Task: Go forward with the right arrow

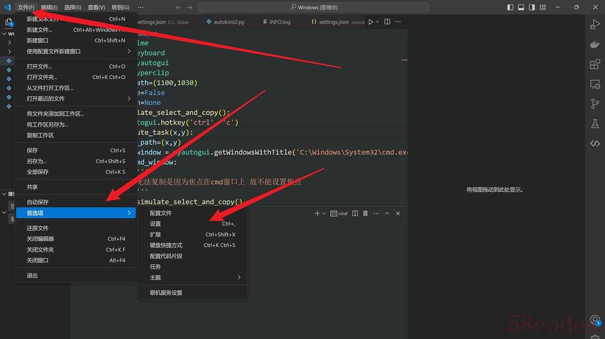Action: pos(189,7)
